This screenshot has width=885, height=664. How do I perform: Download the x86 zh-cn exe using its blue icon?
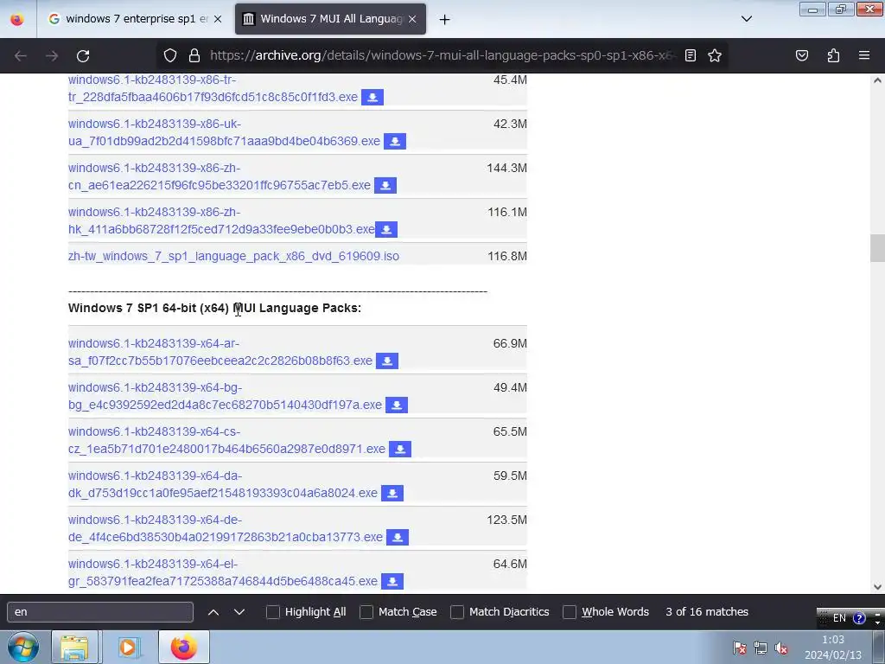385,185
